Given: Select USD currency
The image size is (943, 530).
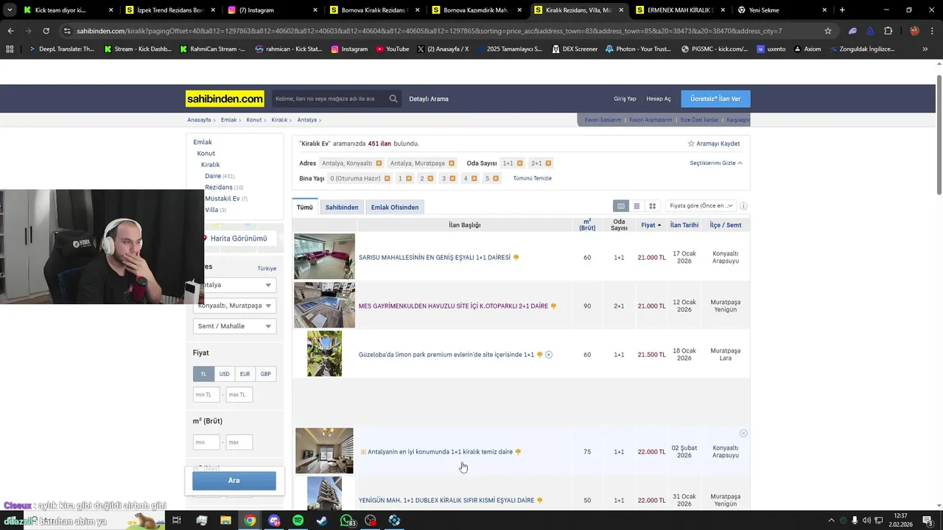Looking at the screenshot, I should point(224,374).
